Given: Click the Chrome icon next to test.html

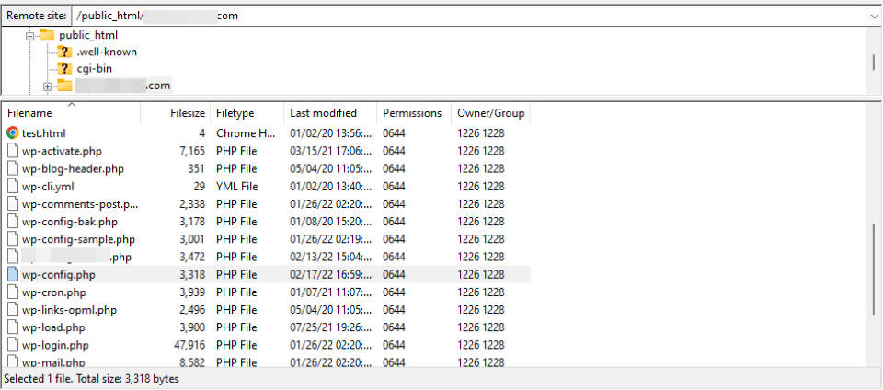Looking at the screenshot, I should [x=13, y=133].
